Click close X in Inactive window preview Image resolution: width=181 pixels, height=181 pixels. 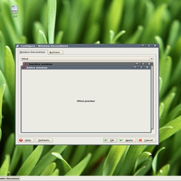pyautogui.click(x=149, y=64)
